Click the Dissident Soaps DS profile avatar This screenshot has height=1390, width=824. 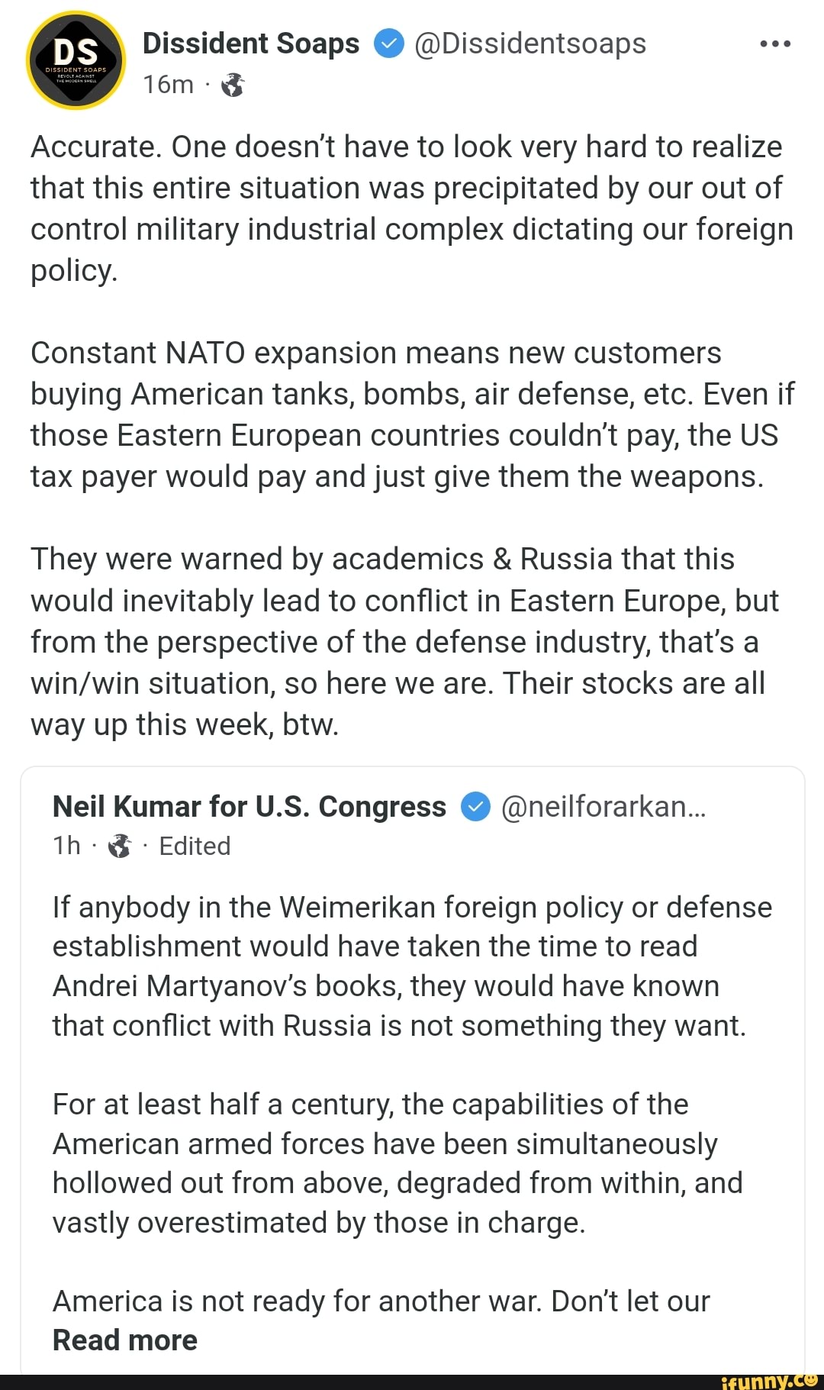[x=76, y=60]
